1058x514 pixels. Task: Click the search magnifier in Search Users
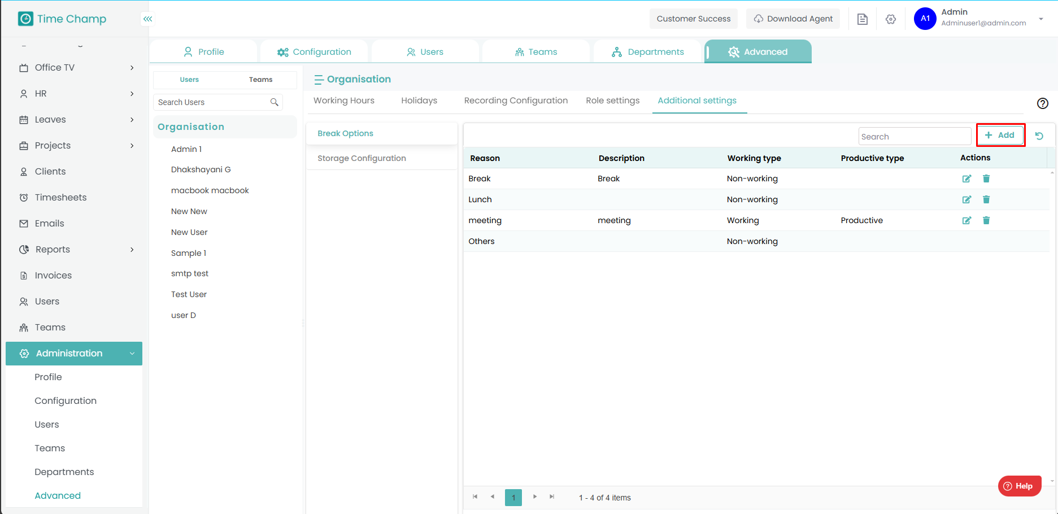click(x=275, y=102)
